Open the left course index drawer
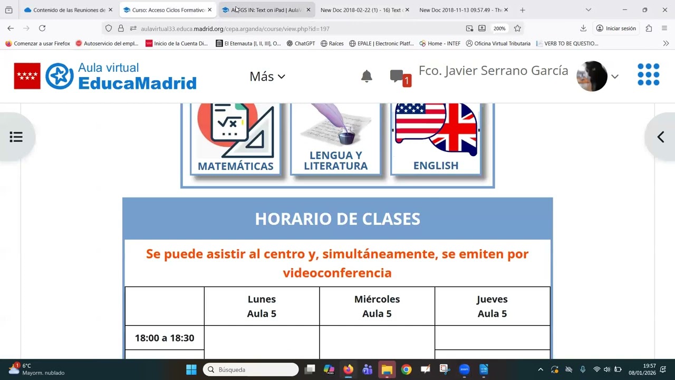The width and height of the screenshot is (675, 380). click(16, 137)
